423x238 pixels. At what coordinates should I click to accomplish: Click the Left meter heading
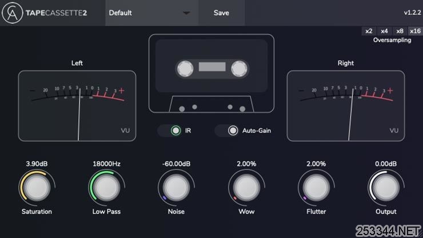point(77,63)
